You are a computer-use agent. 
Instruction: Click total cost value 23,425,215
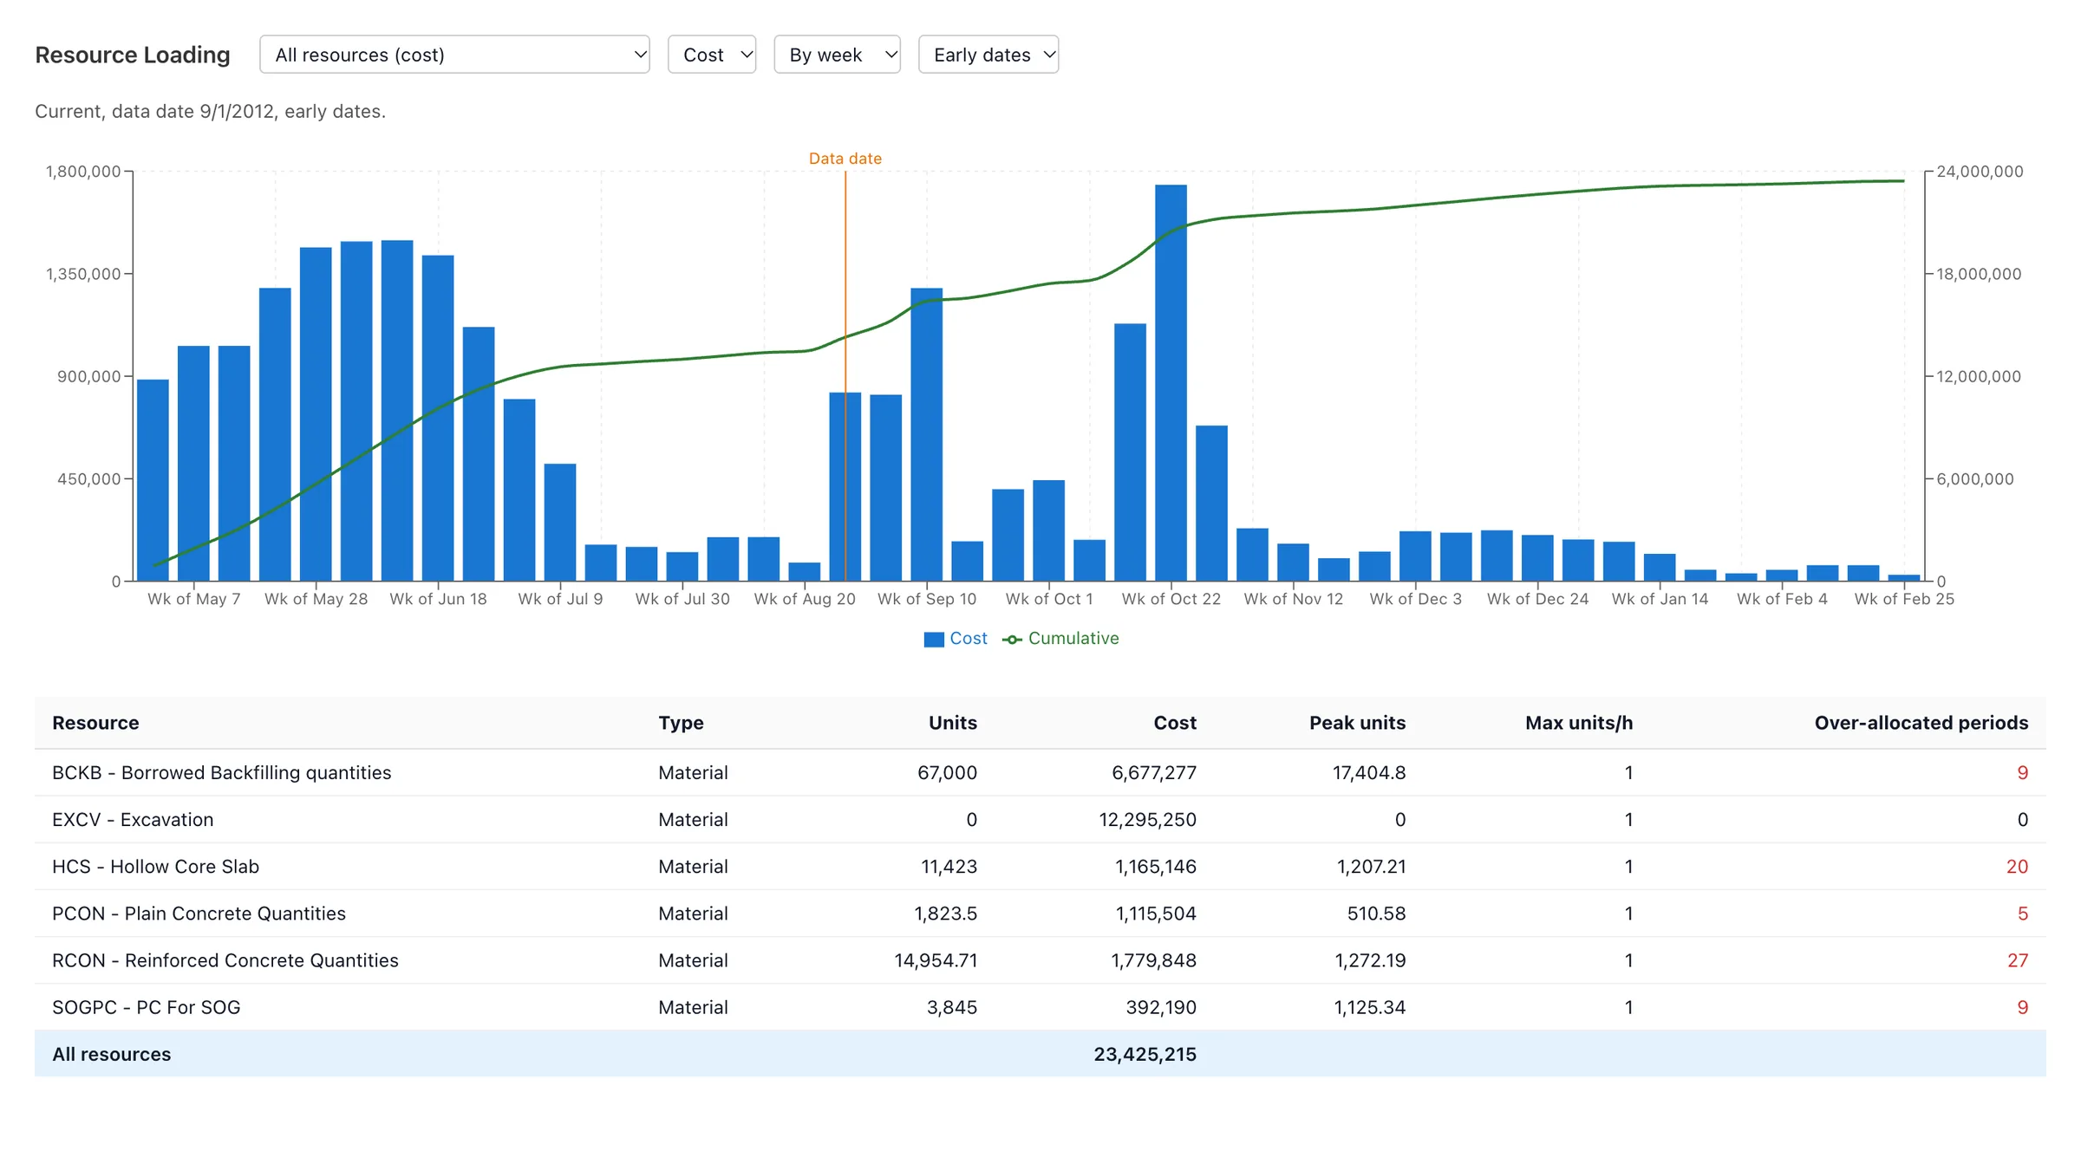point(1145,1054)
